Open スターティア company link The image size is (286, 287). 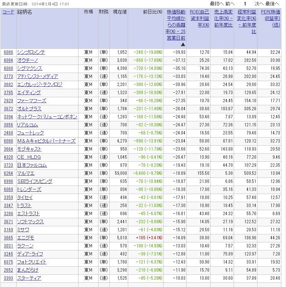coord(29,278)
